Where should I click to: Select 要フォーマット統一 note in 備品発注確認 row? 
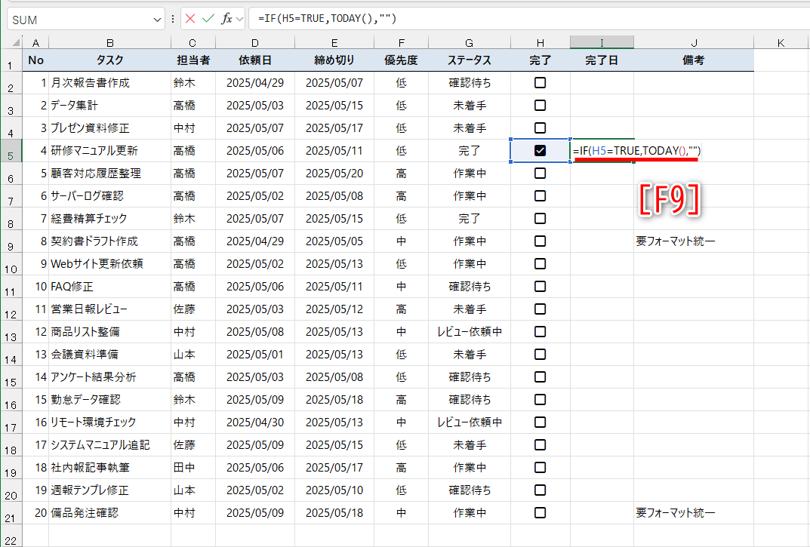(694, 513)
